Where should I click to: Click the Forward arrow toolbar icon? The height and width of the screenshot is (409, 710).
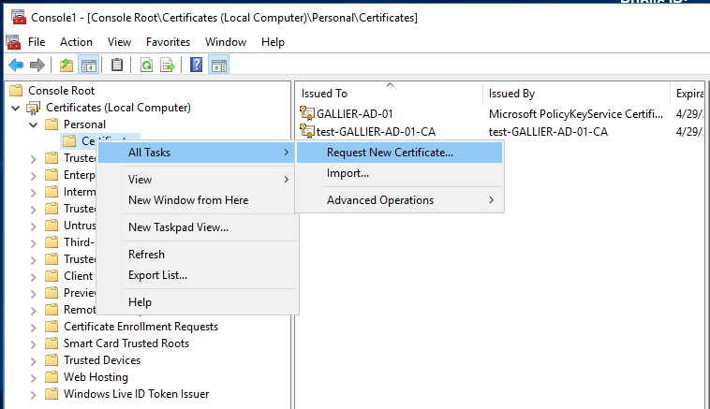(x=37, y=66)
